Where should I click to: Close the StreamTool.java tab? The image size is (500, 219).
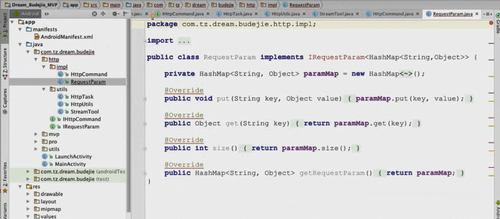[358, 14]
